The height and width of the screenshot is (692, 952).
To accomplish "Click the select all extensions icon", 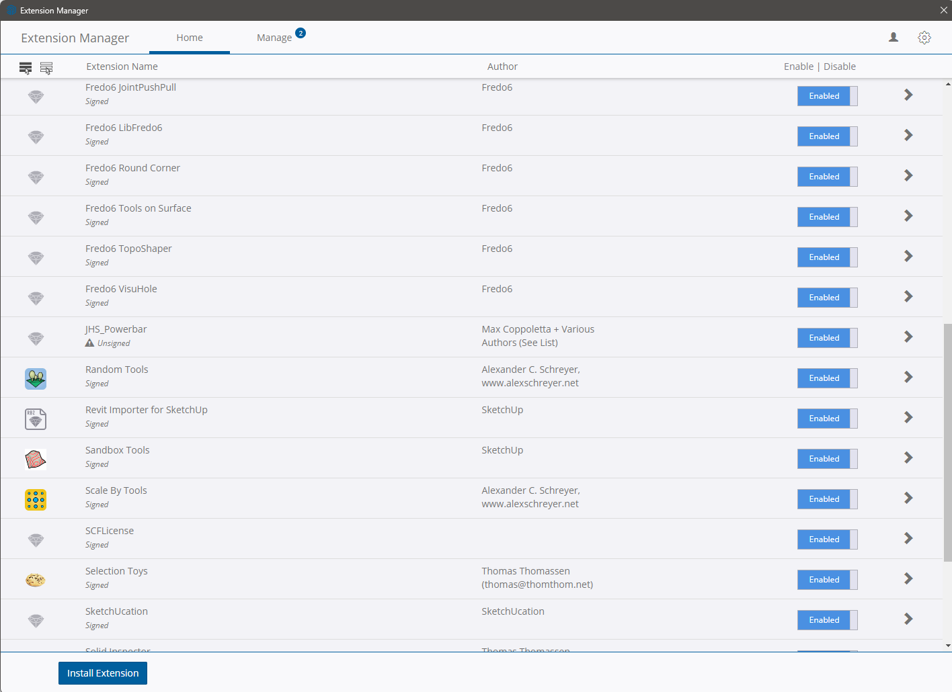I will tap(26, 67).
